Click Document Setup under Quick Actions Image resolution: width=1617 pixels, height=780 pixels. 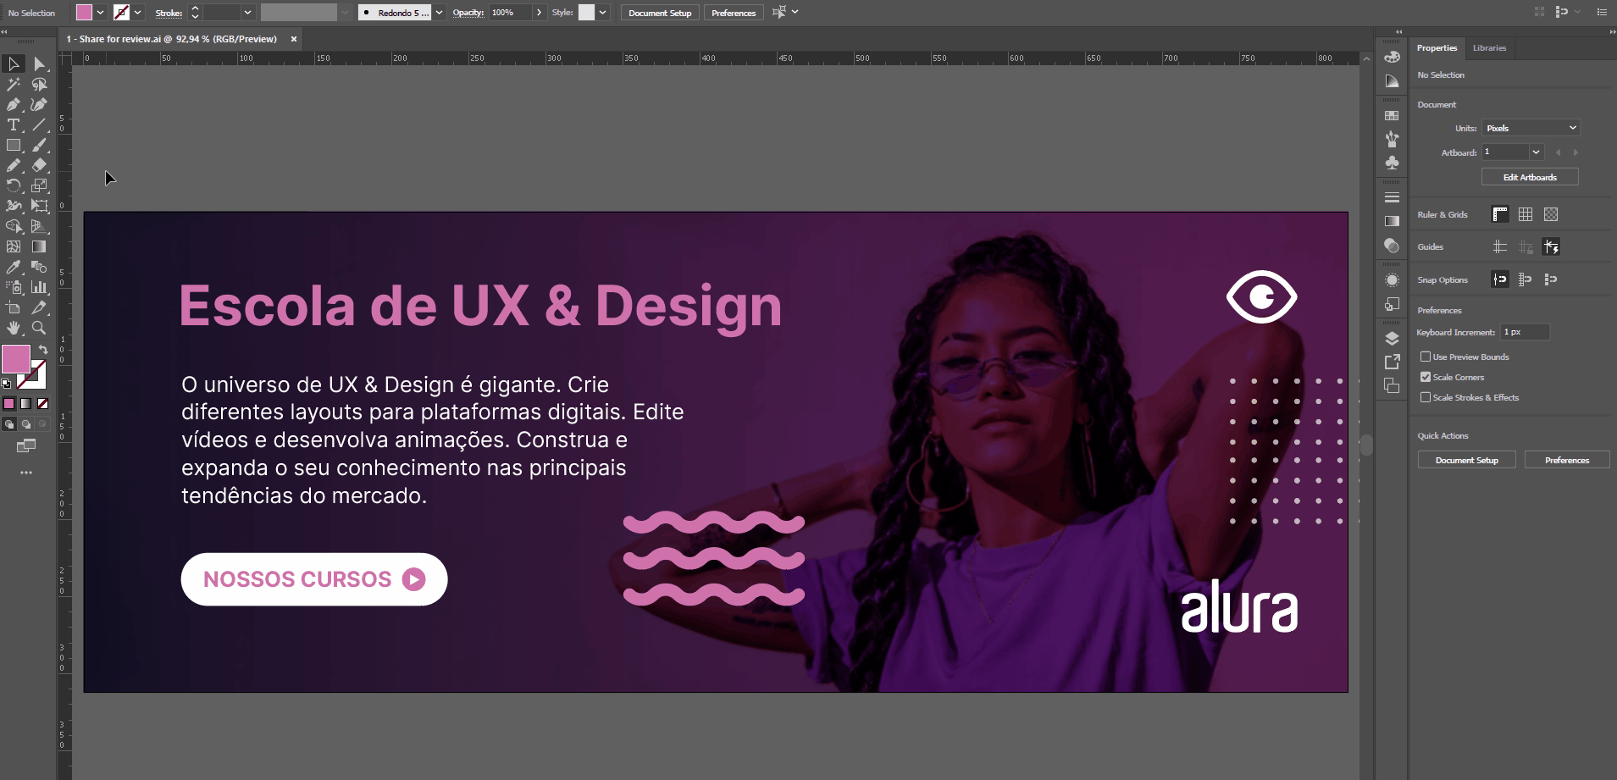(x=1467, y=460)
